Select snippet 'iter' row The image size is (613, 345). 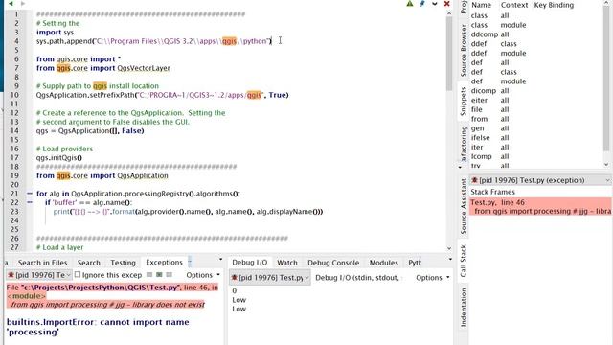point(536,147)
